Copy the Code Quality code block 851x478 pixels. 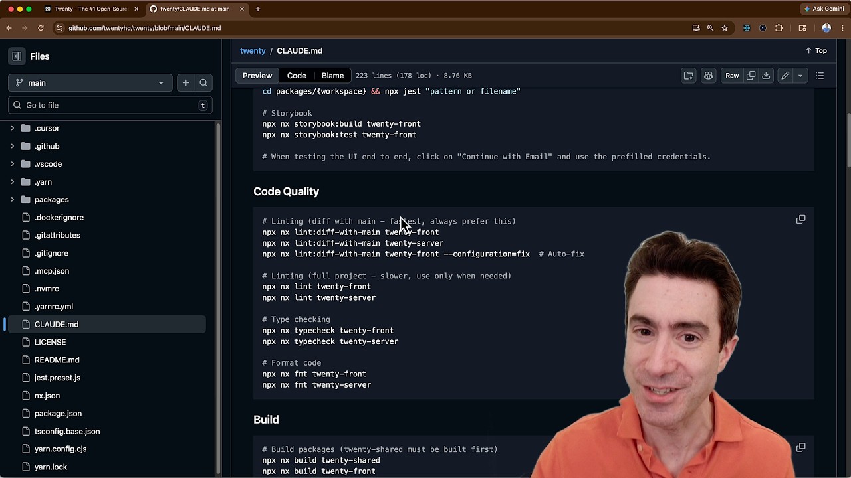tap(800, 219)
